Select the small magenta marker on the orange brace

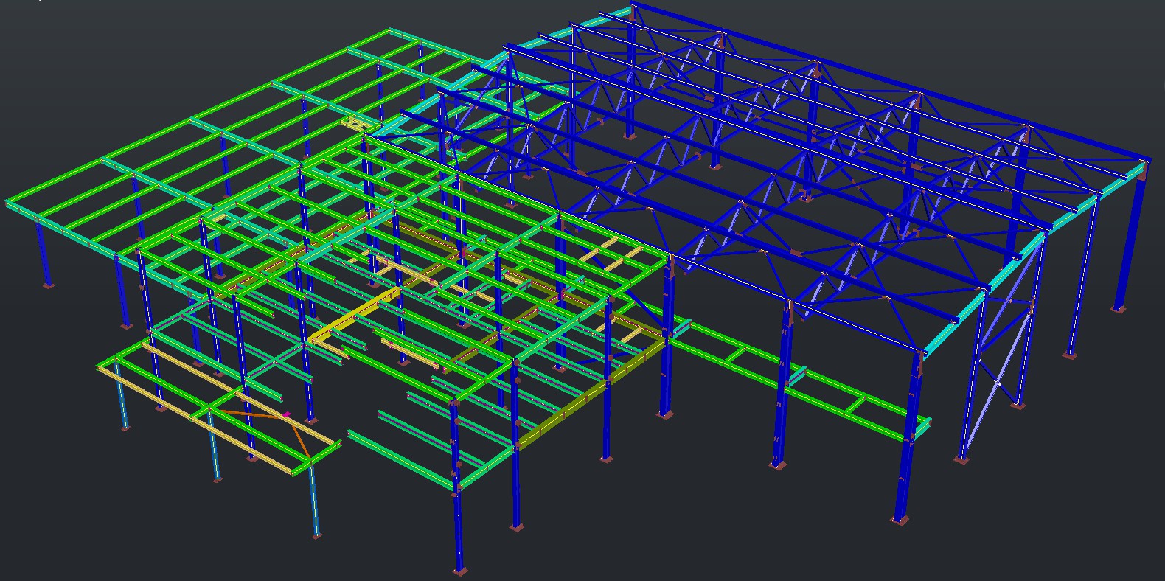[x=286, y=415]
